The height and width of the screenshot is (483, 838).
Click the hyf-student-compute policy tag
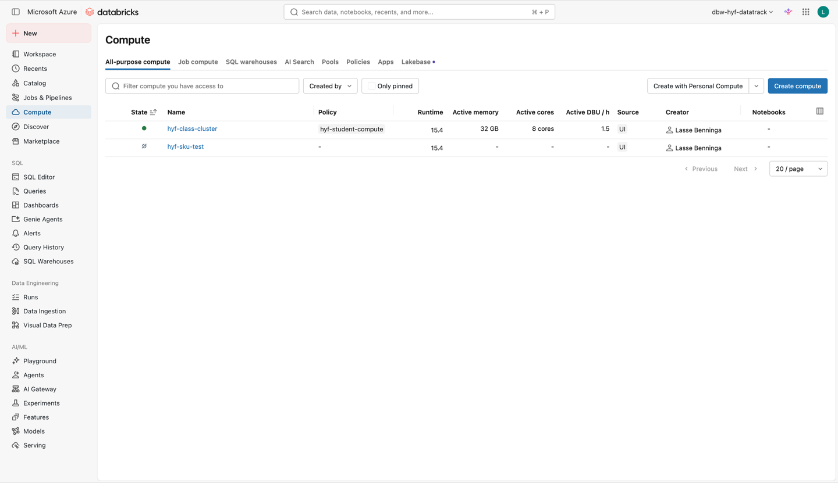[351, 129]
